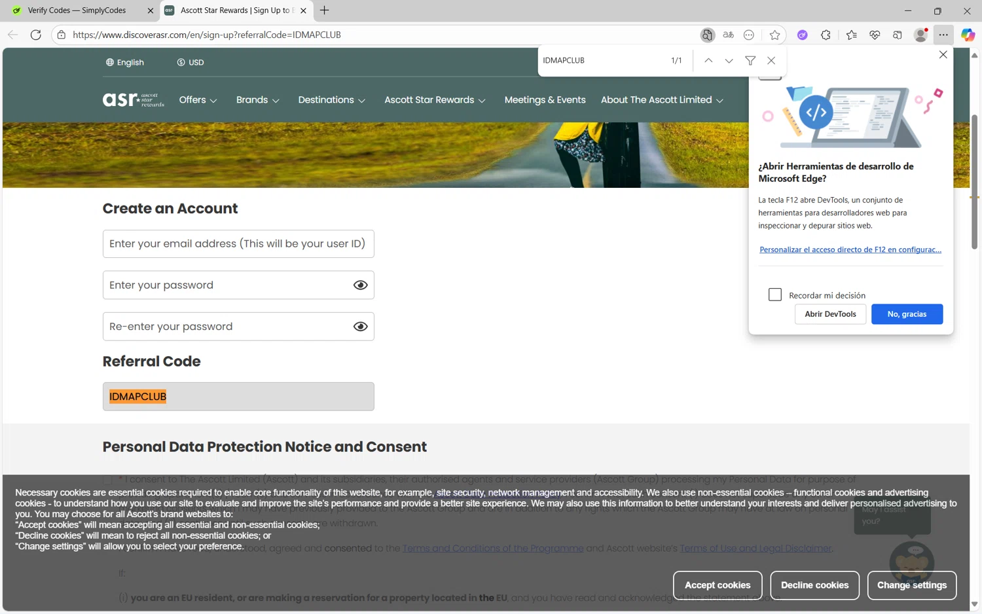This screenshot has width=982, height=614.
Task: Open the browser extensions puzzle icon
Action: [826, 35]
